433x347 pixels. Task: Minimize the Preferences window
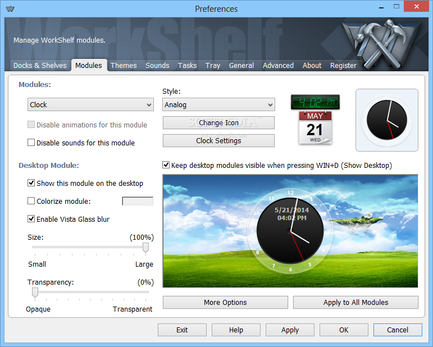[381, 7]
